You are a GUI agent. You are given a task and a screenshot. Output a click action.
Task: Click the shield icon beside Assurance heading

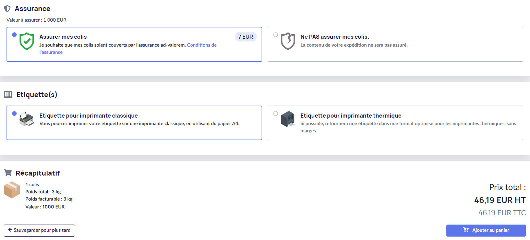(7, 9)
